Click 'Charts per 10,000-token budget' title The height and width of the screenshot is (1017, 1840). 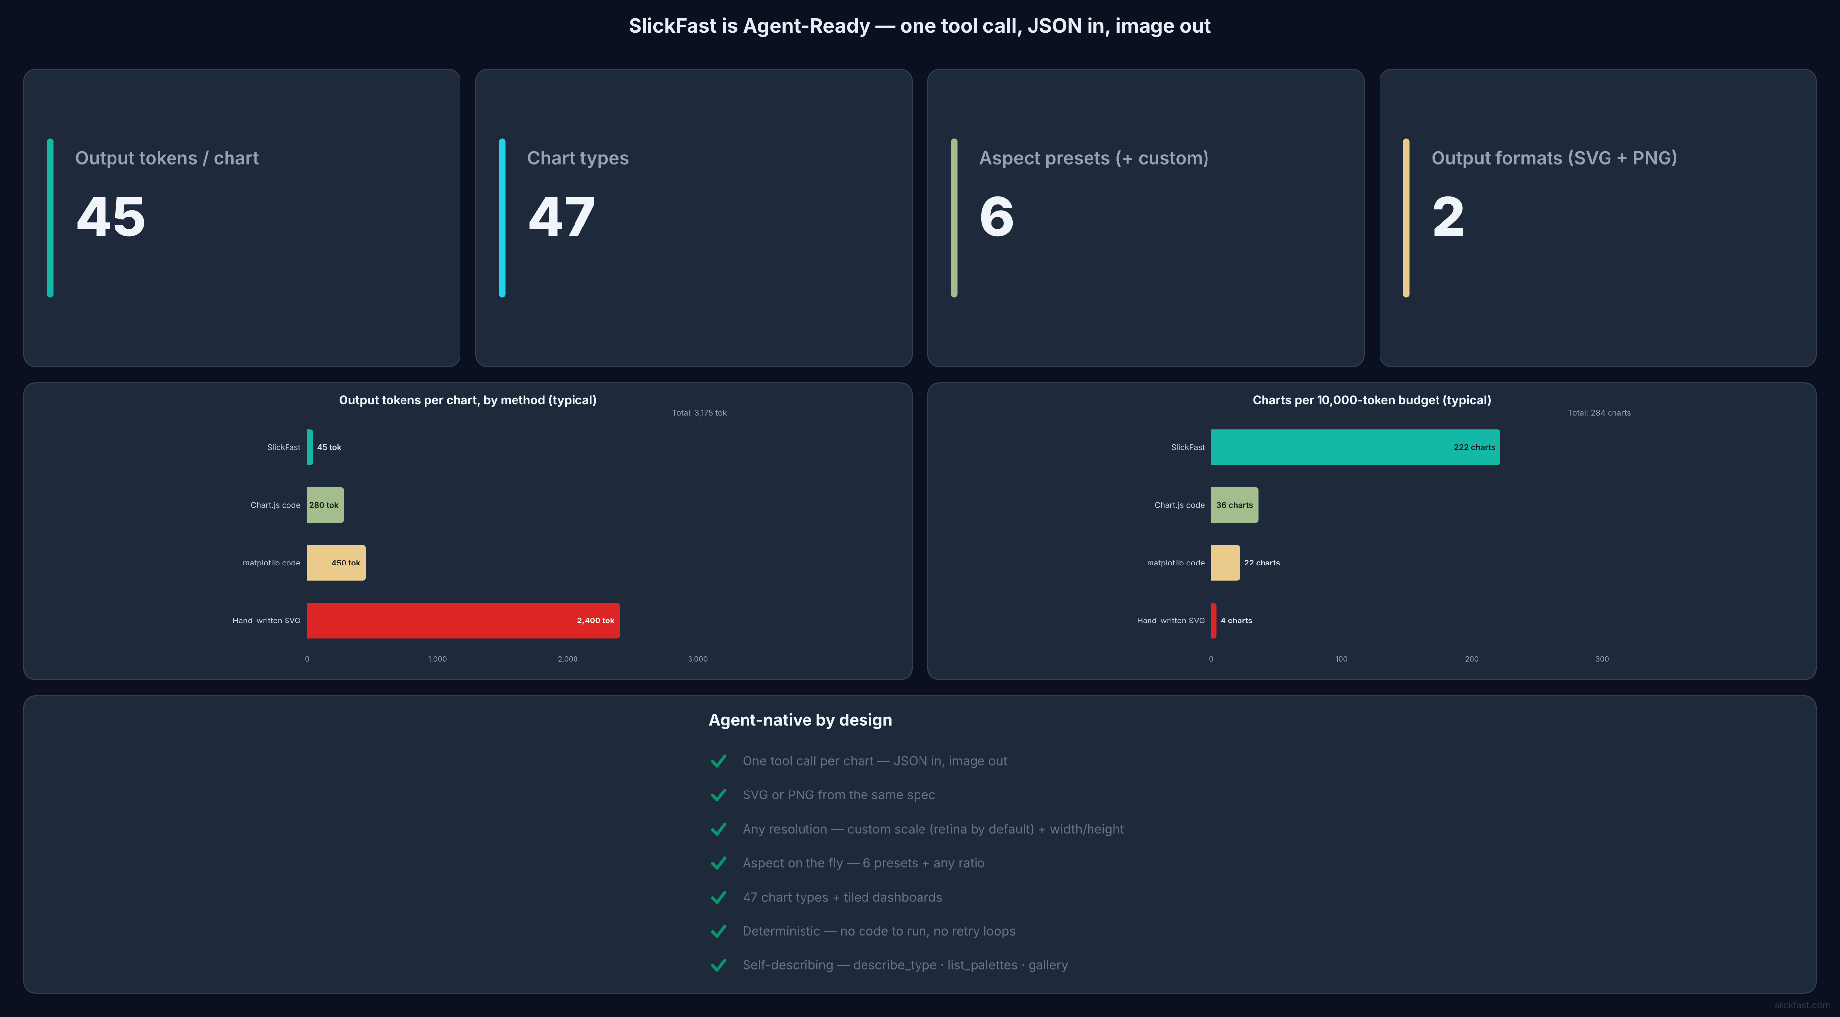(1372, 400)
